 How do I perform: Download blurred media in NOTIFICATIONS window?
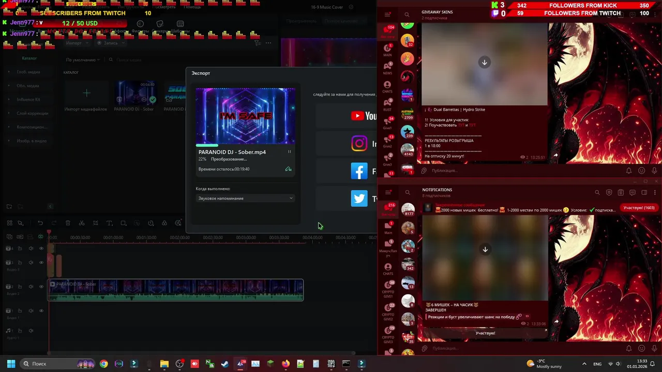(x=485, y=250)
